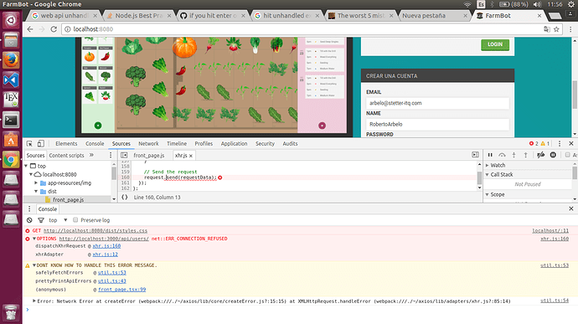Open the Network tab

(148, 144)
